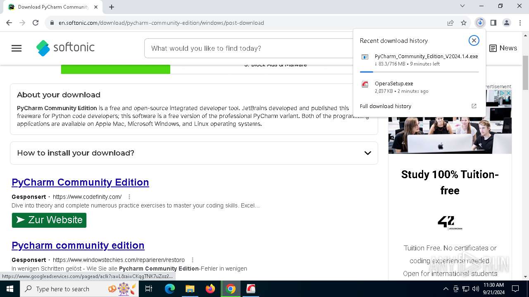The image size is (529, 297).
Task: Open a new browser tab
Action: coord(112,7)
